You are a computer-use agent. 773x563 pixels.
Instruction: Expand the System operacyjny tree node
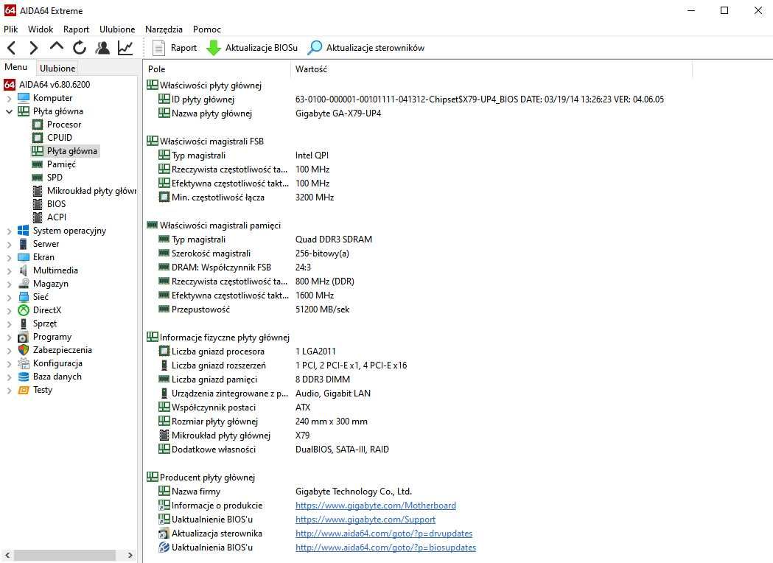[x=9, y=231]
